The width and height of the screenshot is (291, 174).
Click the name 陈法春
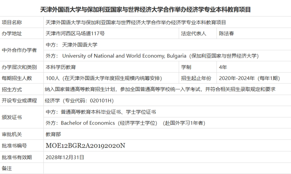227,33
